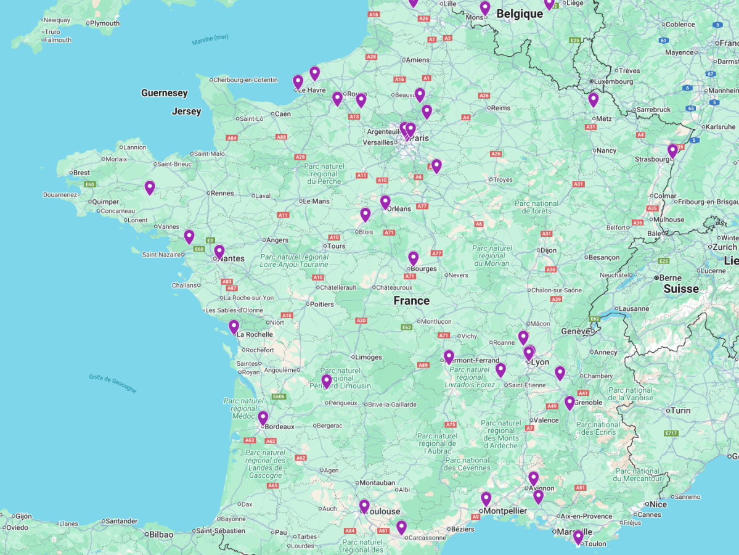Select the lone pin in Brittany near Rennes

(150, 186)
